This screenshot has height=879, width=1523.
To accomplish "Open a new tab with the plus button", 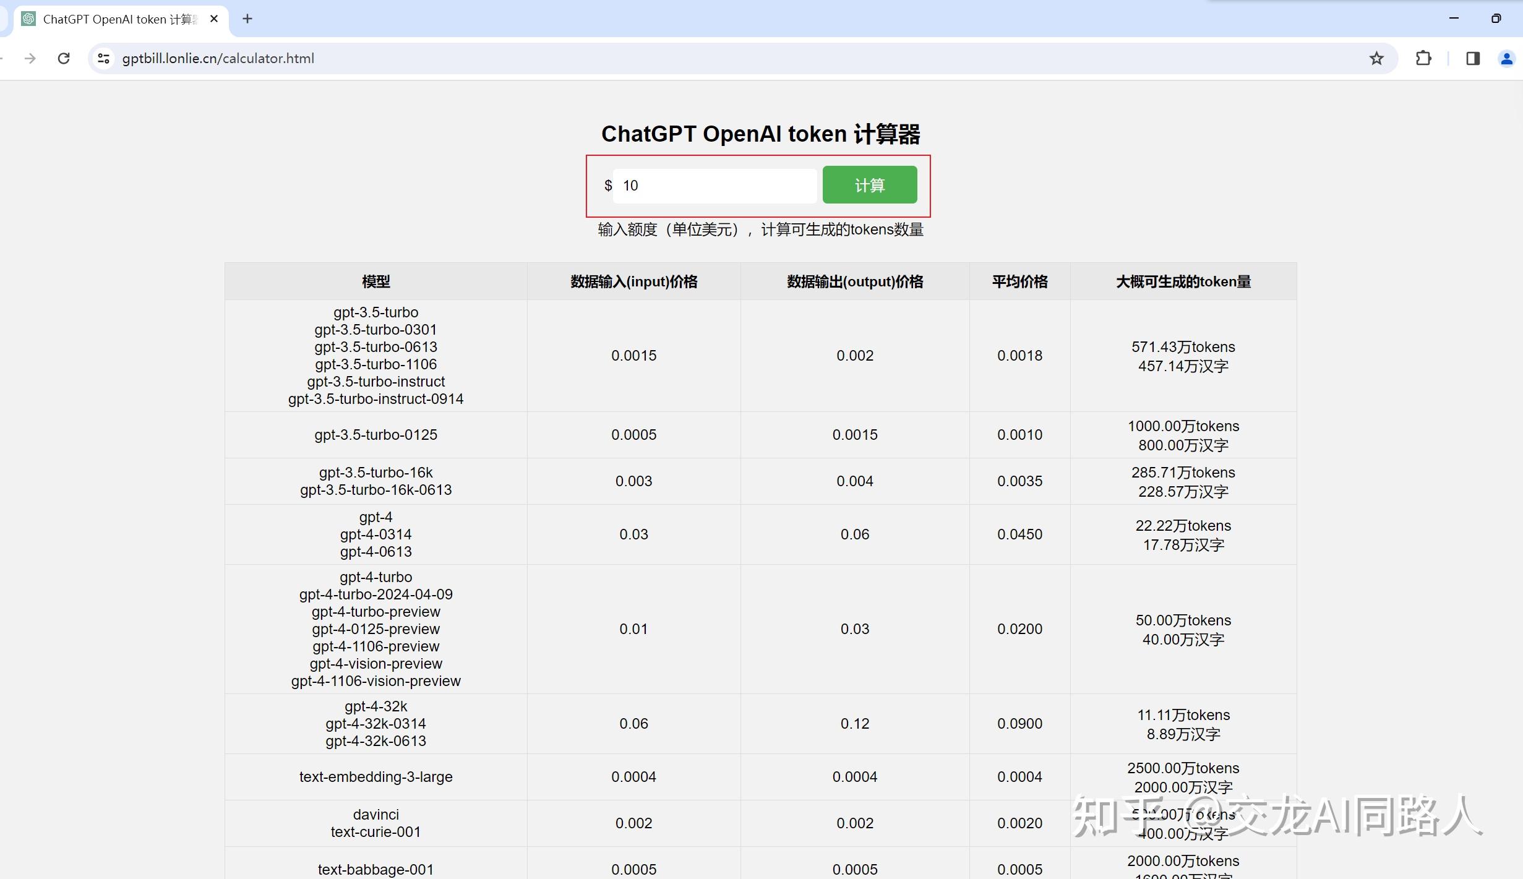I will (247, 19).
